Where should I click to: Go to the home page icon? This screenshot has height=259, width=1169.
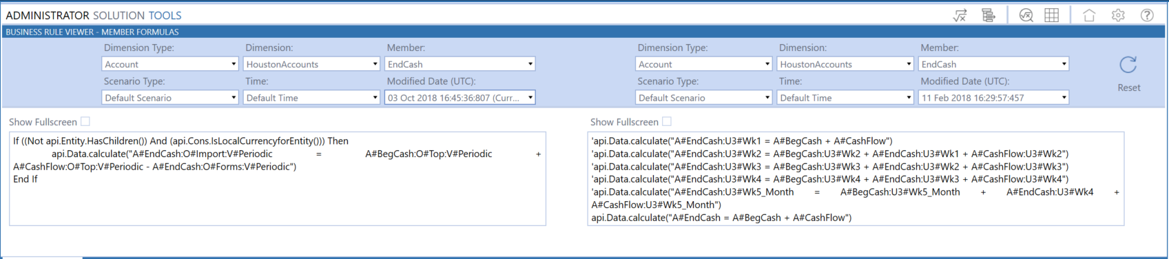[1089, 15]
